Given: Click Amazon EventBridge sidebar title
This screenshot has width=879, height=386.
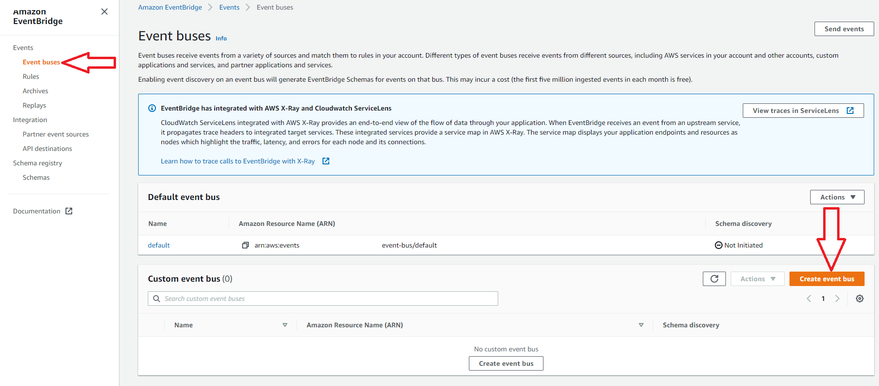Looking at the screenshot, I should coord(38,16).
